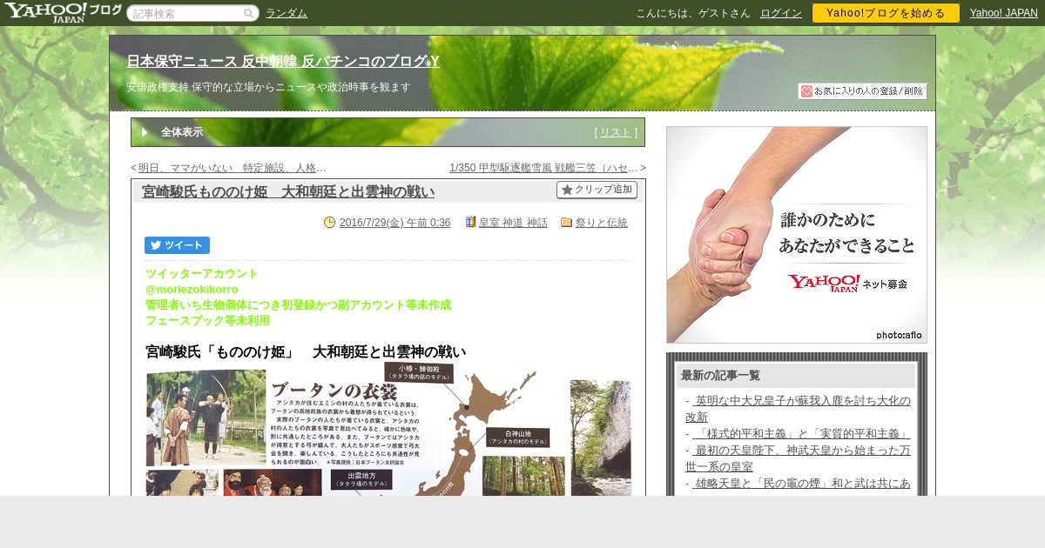1045x548 pixels.
Task: Open the ランダム link
Action: pyautogui.click(x=287, y=13)
